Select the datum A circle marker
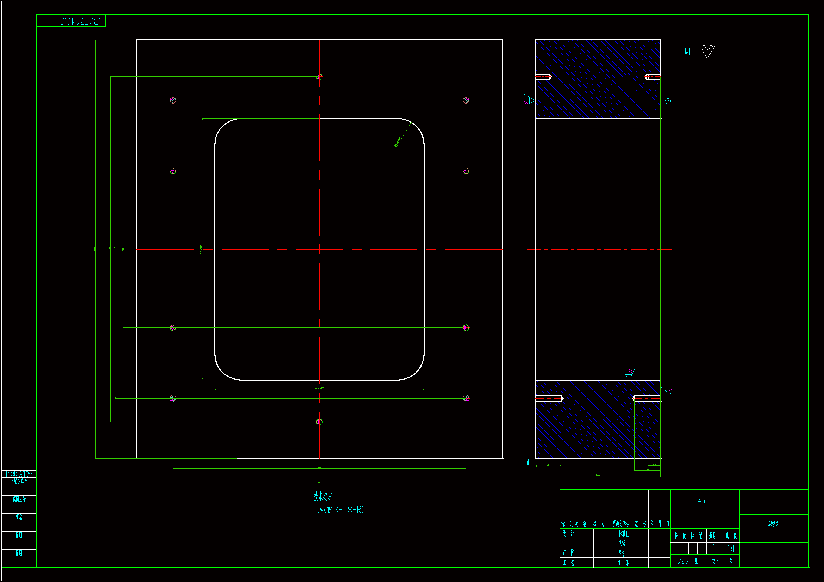The height and width of the screenshot is (582, 824). click(x=668, y=101)
